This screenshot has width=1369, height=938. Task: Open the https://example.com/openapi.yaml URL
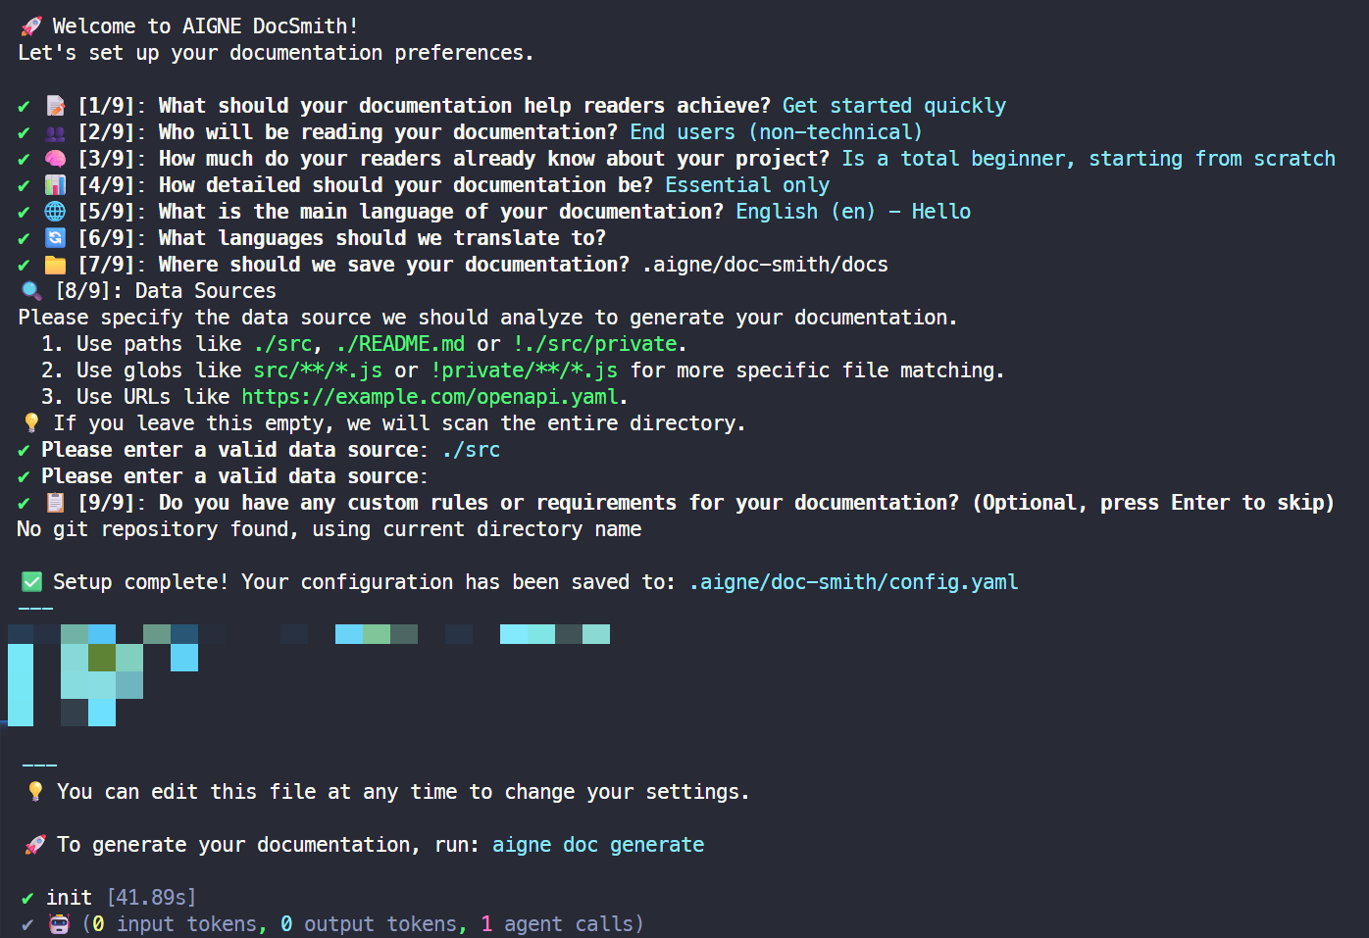[x=431, y=397]
